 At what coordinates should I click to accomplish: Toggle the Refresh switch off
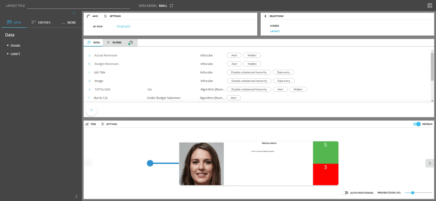pos(417,124)
